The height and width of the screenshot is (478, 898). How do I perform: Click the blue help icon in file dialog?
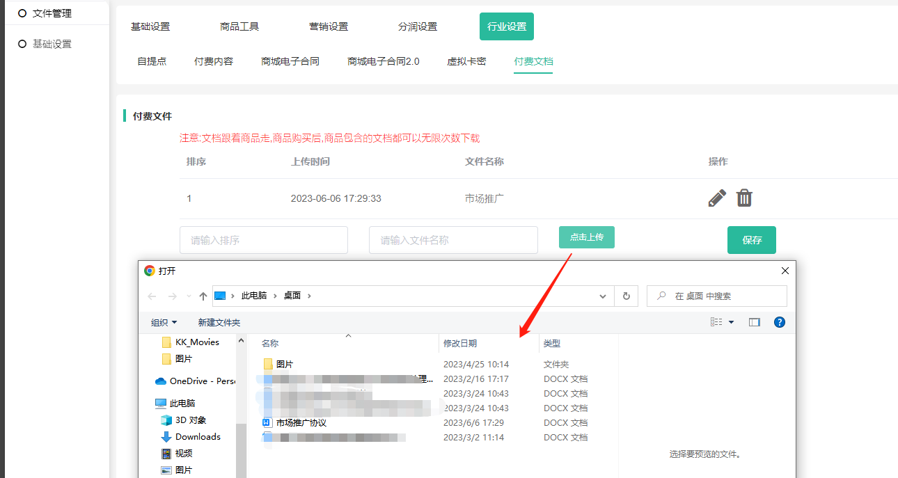780,322
